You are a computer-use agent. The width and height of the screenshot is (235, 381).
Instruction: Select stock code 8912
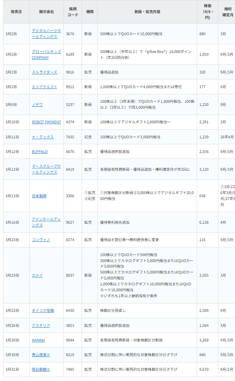[x=70, y=87]
